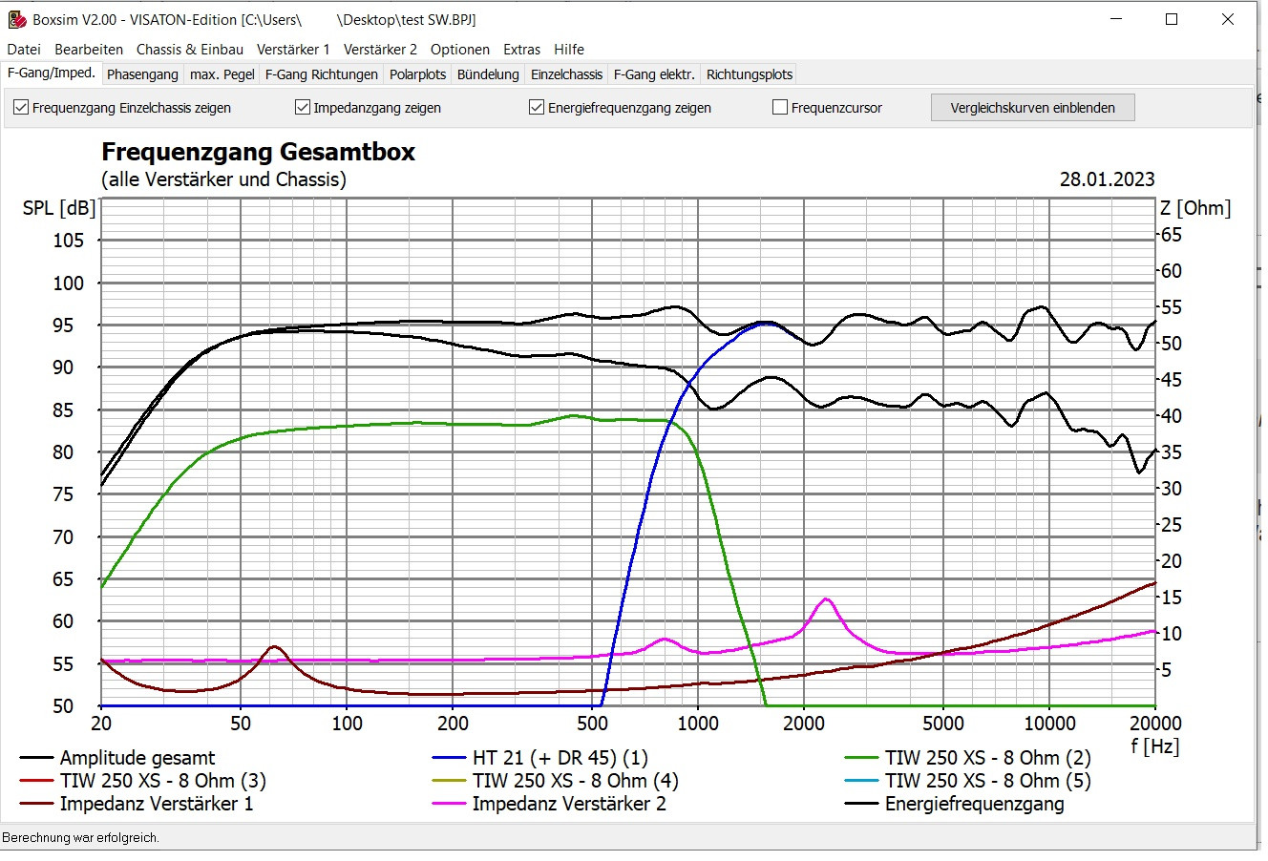1268x861 pixels.
Task: Disable Energiefrequenzgang zeigen checkbox
Action: (x=537, y=108)
